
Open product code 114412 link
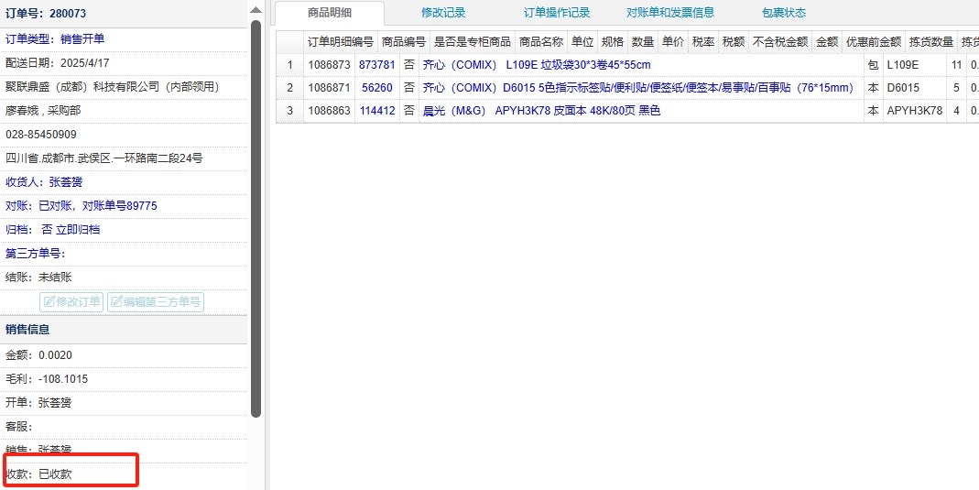pos(377,111)
